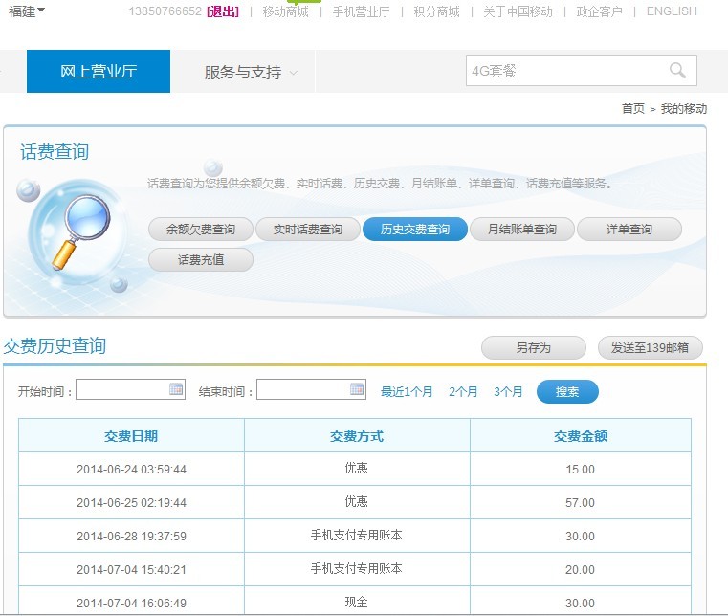
Task: Click the 另存为 button
Action: (x=534, y=348)
